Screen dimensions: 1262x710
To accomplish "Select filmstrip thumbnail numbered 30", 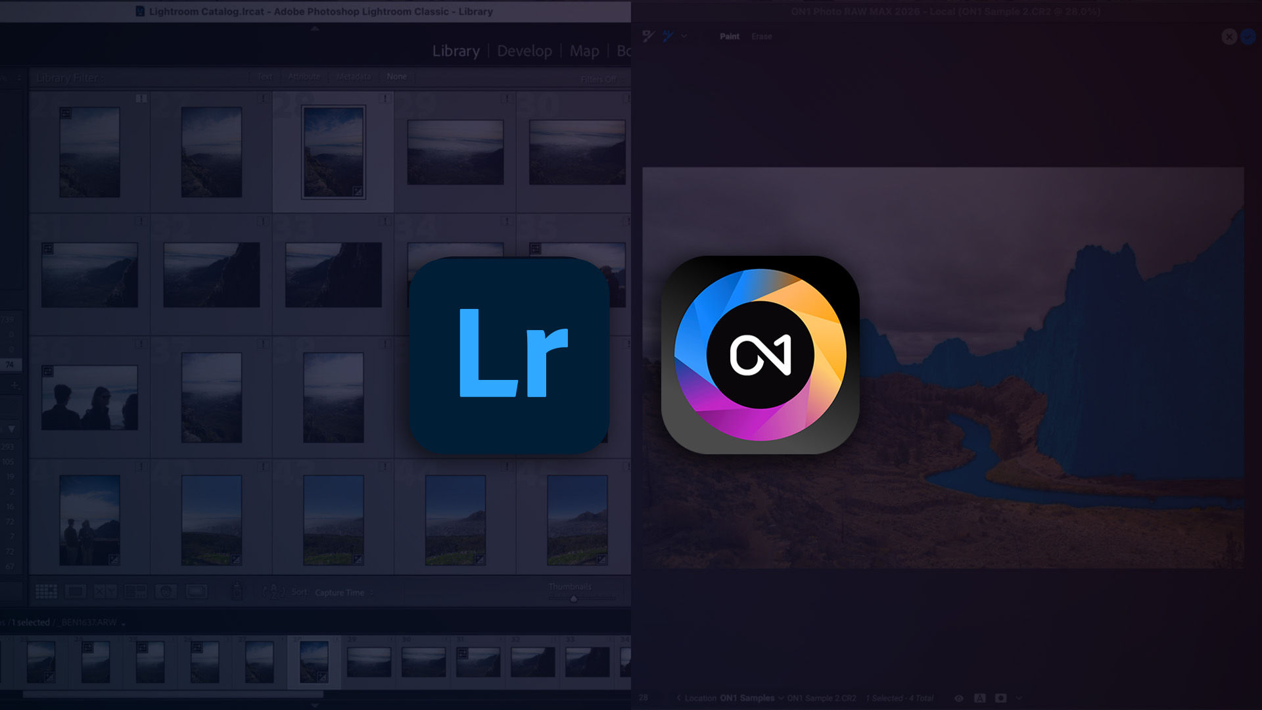I will coord(423,662).
